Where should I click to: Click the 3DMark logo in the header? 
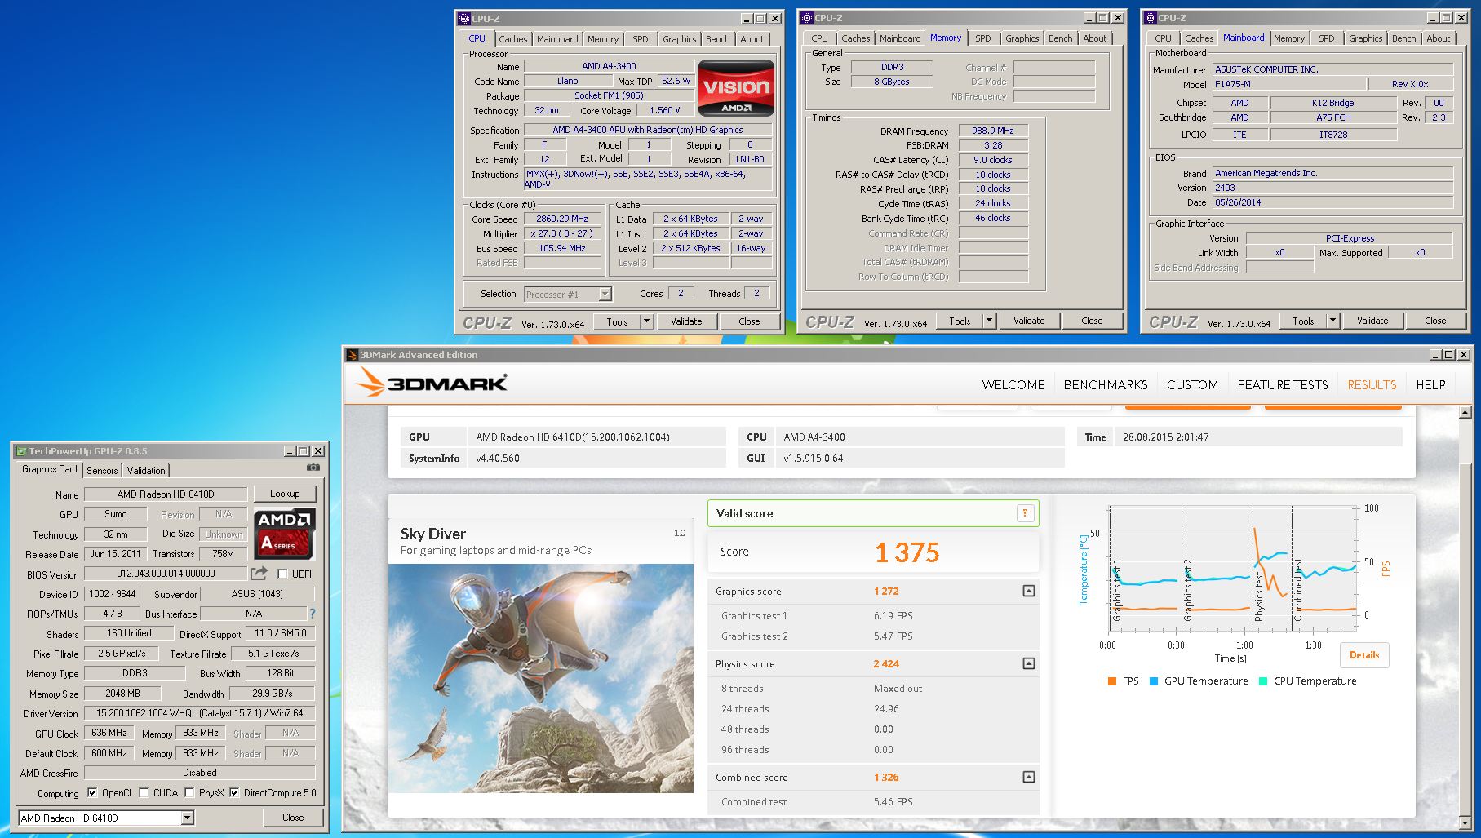pos(432,382)
